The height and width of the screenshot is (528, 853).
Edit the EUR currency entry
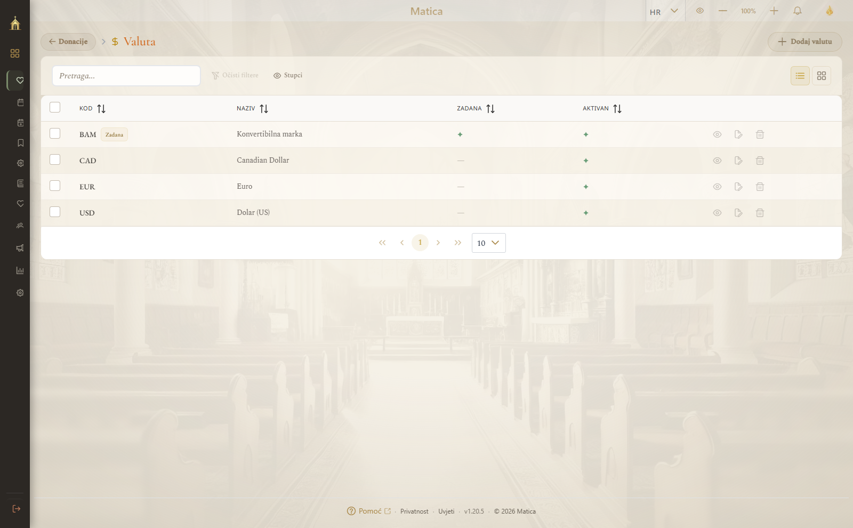coord(738,187)
